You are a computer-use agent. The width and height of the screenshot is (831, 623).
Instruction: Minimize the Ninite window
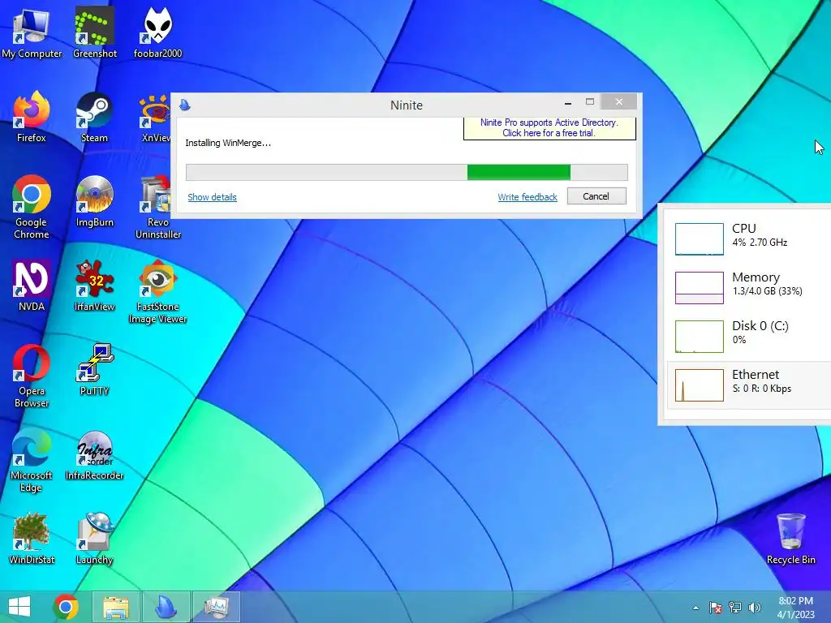point(567,102)
